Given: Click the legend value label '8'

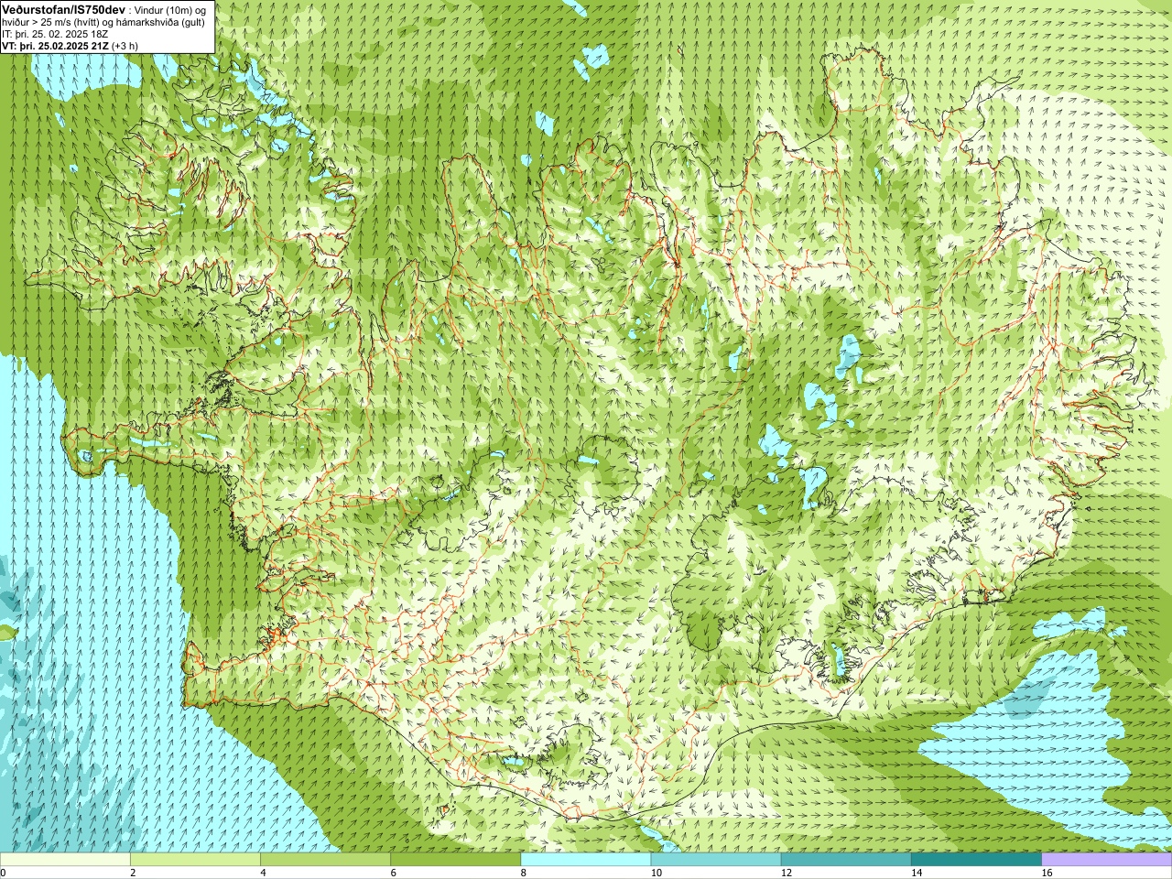Looking at the screenshot, I should (x=524, y=873).
